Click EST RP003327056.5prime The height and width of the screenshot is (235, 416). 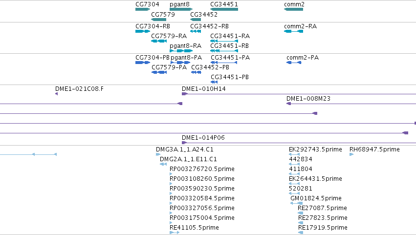coord(171,213)
